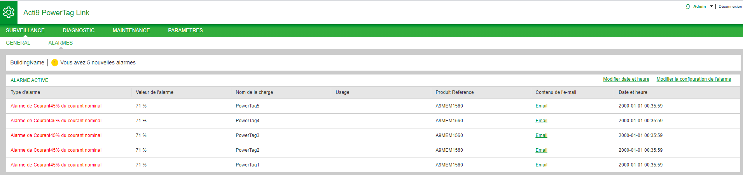The width and height of the screenshot is (743, 175).
Task: Click the Déconnexion link
Action: (x=730, y=7)
